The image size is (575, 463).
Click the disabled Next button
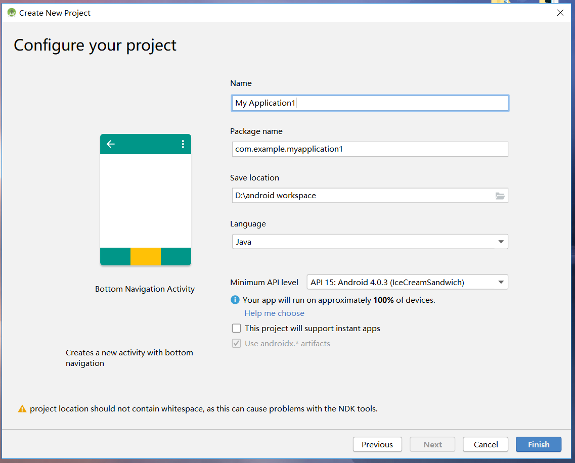tap(432, 444)
